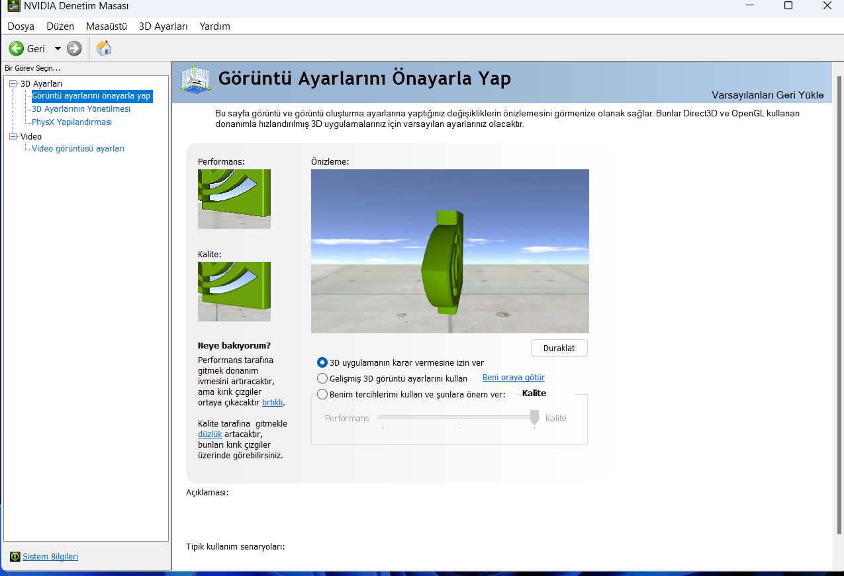The image size is (844, 576).
Task: Click the 3D Ayarları tree label
Action: [41, 84]
